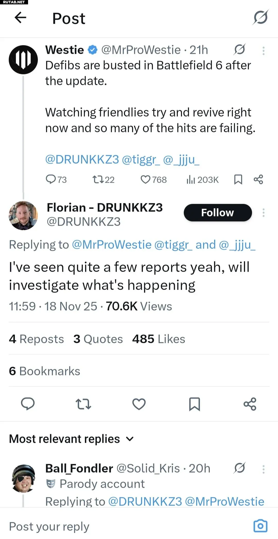Open three-dot menu on Westie's post
The image size is (278, 539).
click(x=263, y=51)
